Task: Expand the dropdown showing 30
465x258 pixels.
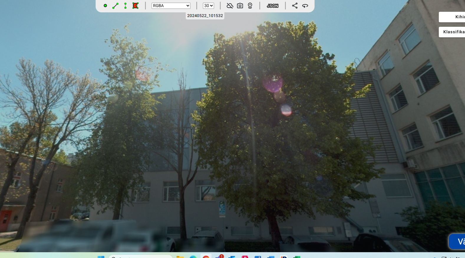Action: 208,6
